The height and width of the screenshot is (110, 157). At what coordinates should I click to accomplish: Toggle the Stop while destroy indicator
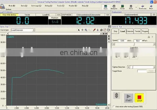[9, 15]
